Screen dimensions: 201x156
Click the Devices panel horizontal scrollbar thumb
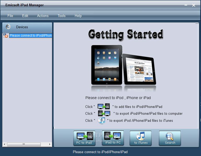click(x=24, y=144)
